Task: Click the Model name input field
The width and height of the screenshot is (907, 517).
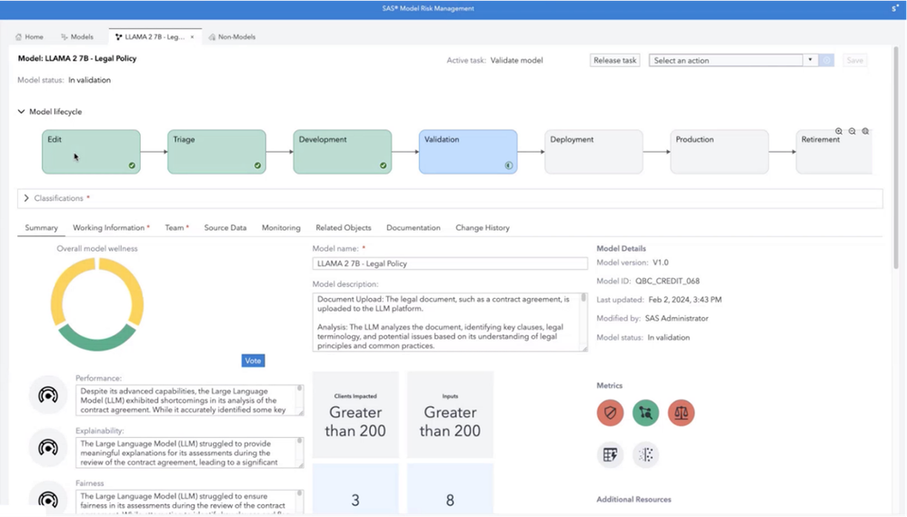Action: coord(450,263)
